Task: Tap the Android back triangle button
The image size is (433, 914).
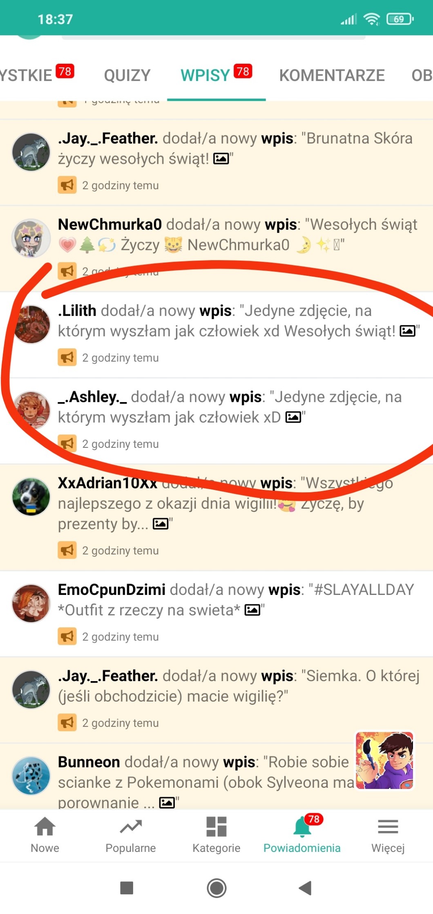Action: click(306, 888)
